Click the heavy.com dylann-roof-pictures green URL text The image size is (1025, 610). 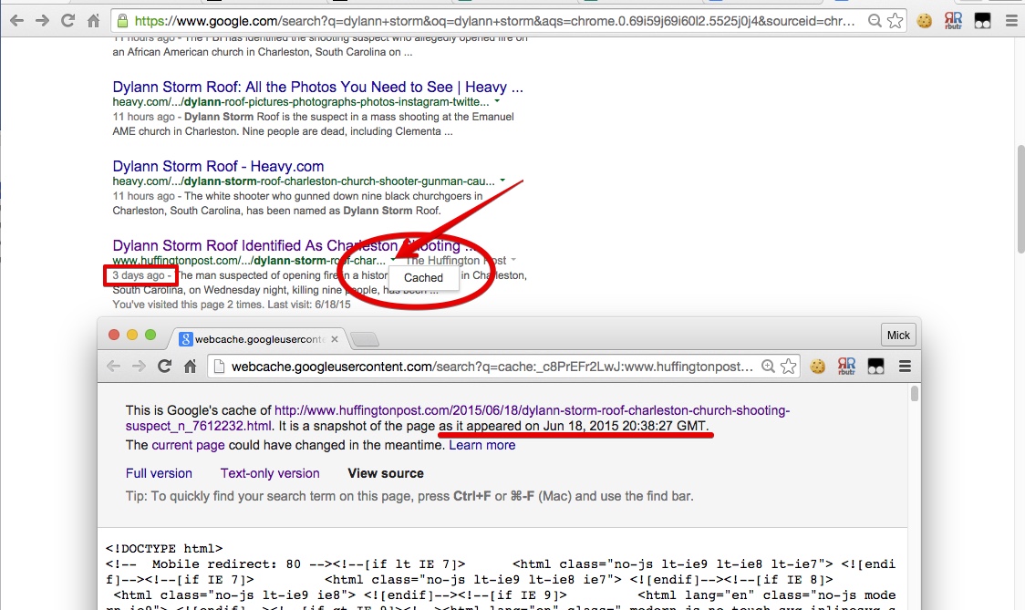[x=301, y=101]
